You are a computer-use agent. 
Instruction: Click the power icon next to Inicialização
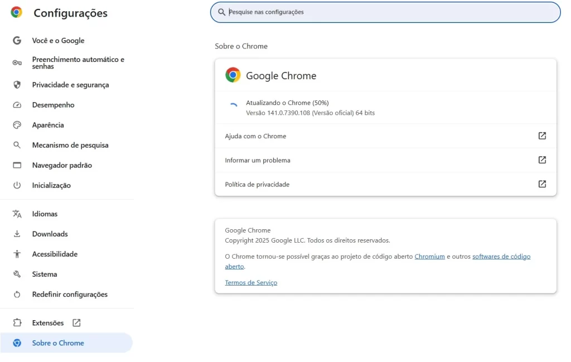[x=17, y=185]
